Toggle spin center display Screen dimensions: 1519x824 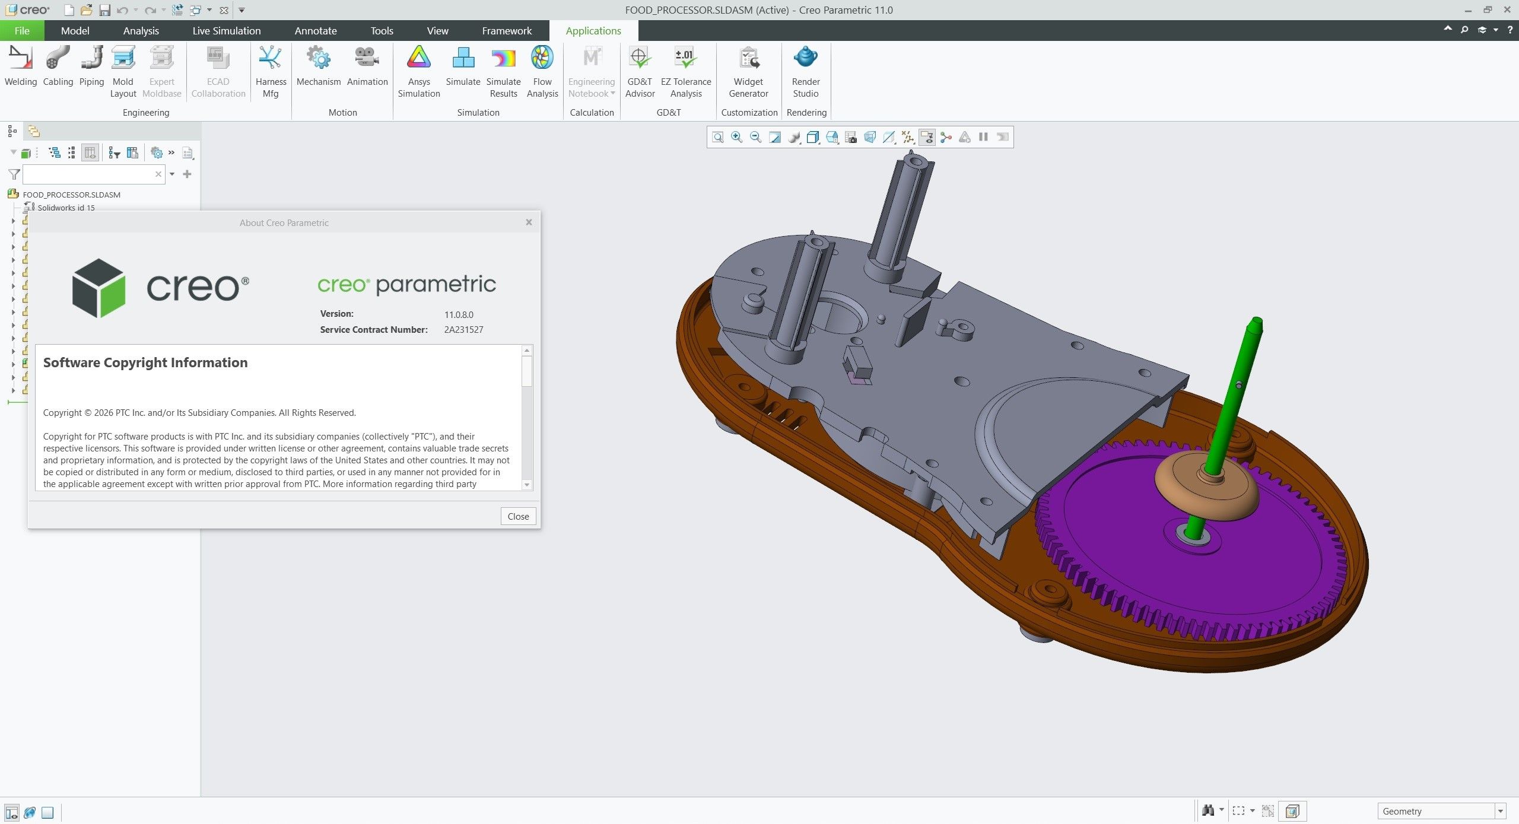pos(946,138)
